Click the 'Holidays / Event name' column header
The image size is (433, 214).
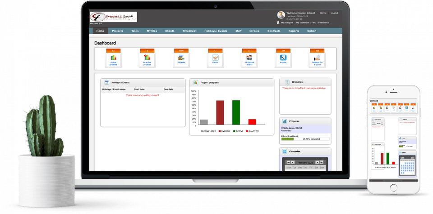click(114, 89)
